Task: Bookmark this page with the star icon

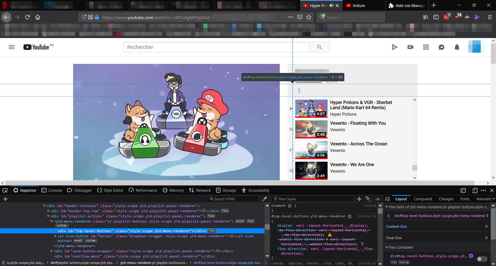Action: (x=308, y=17)
